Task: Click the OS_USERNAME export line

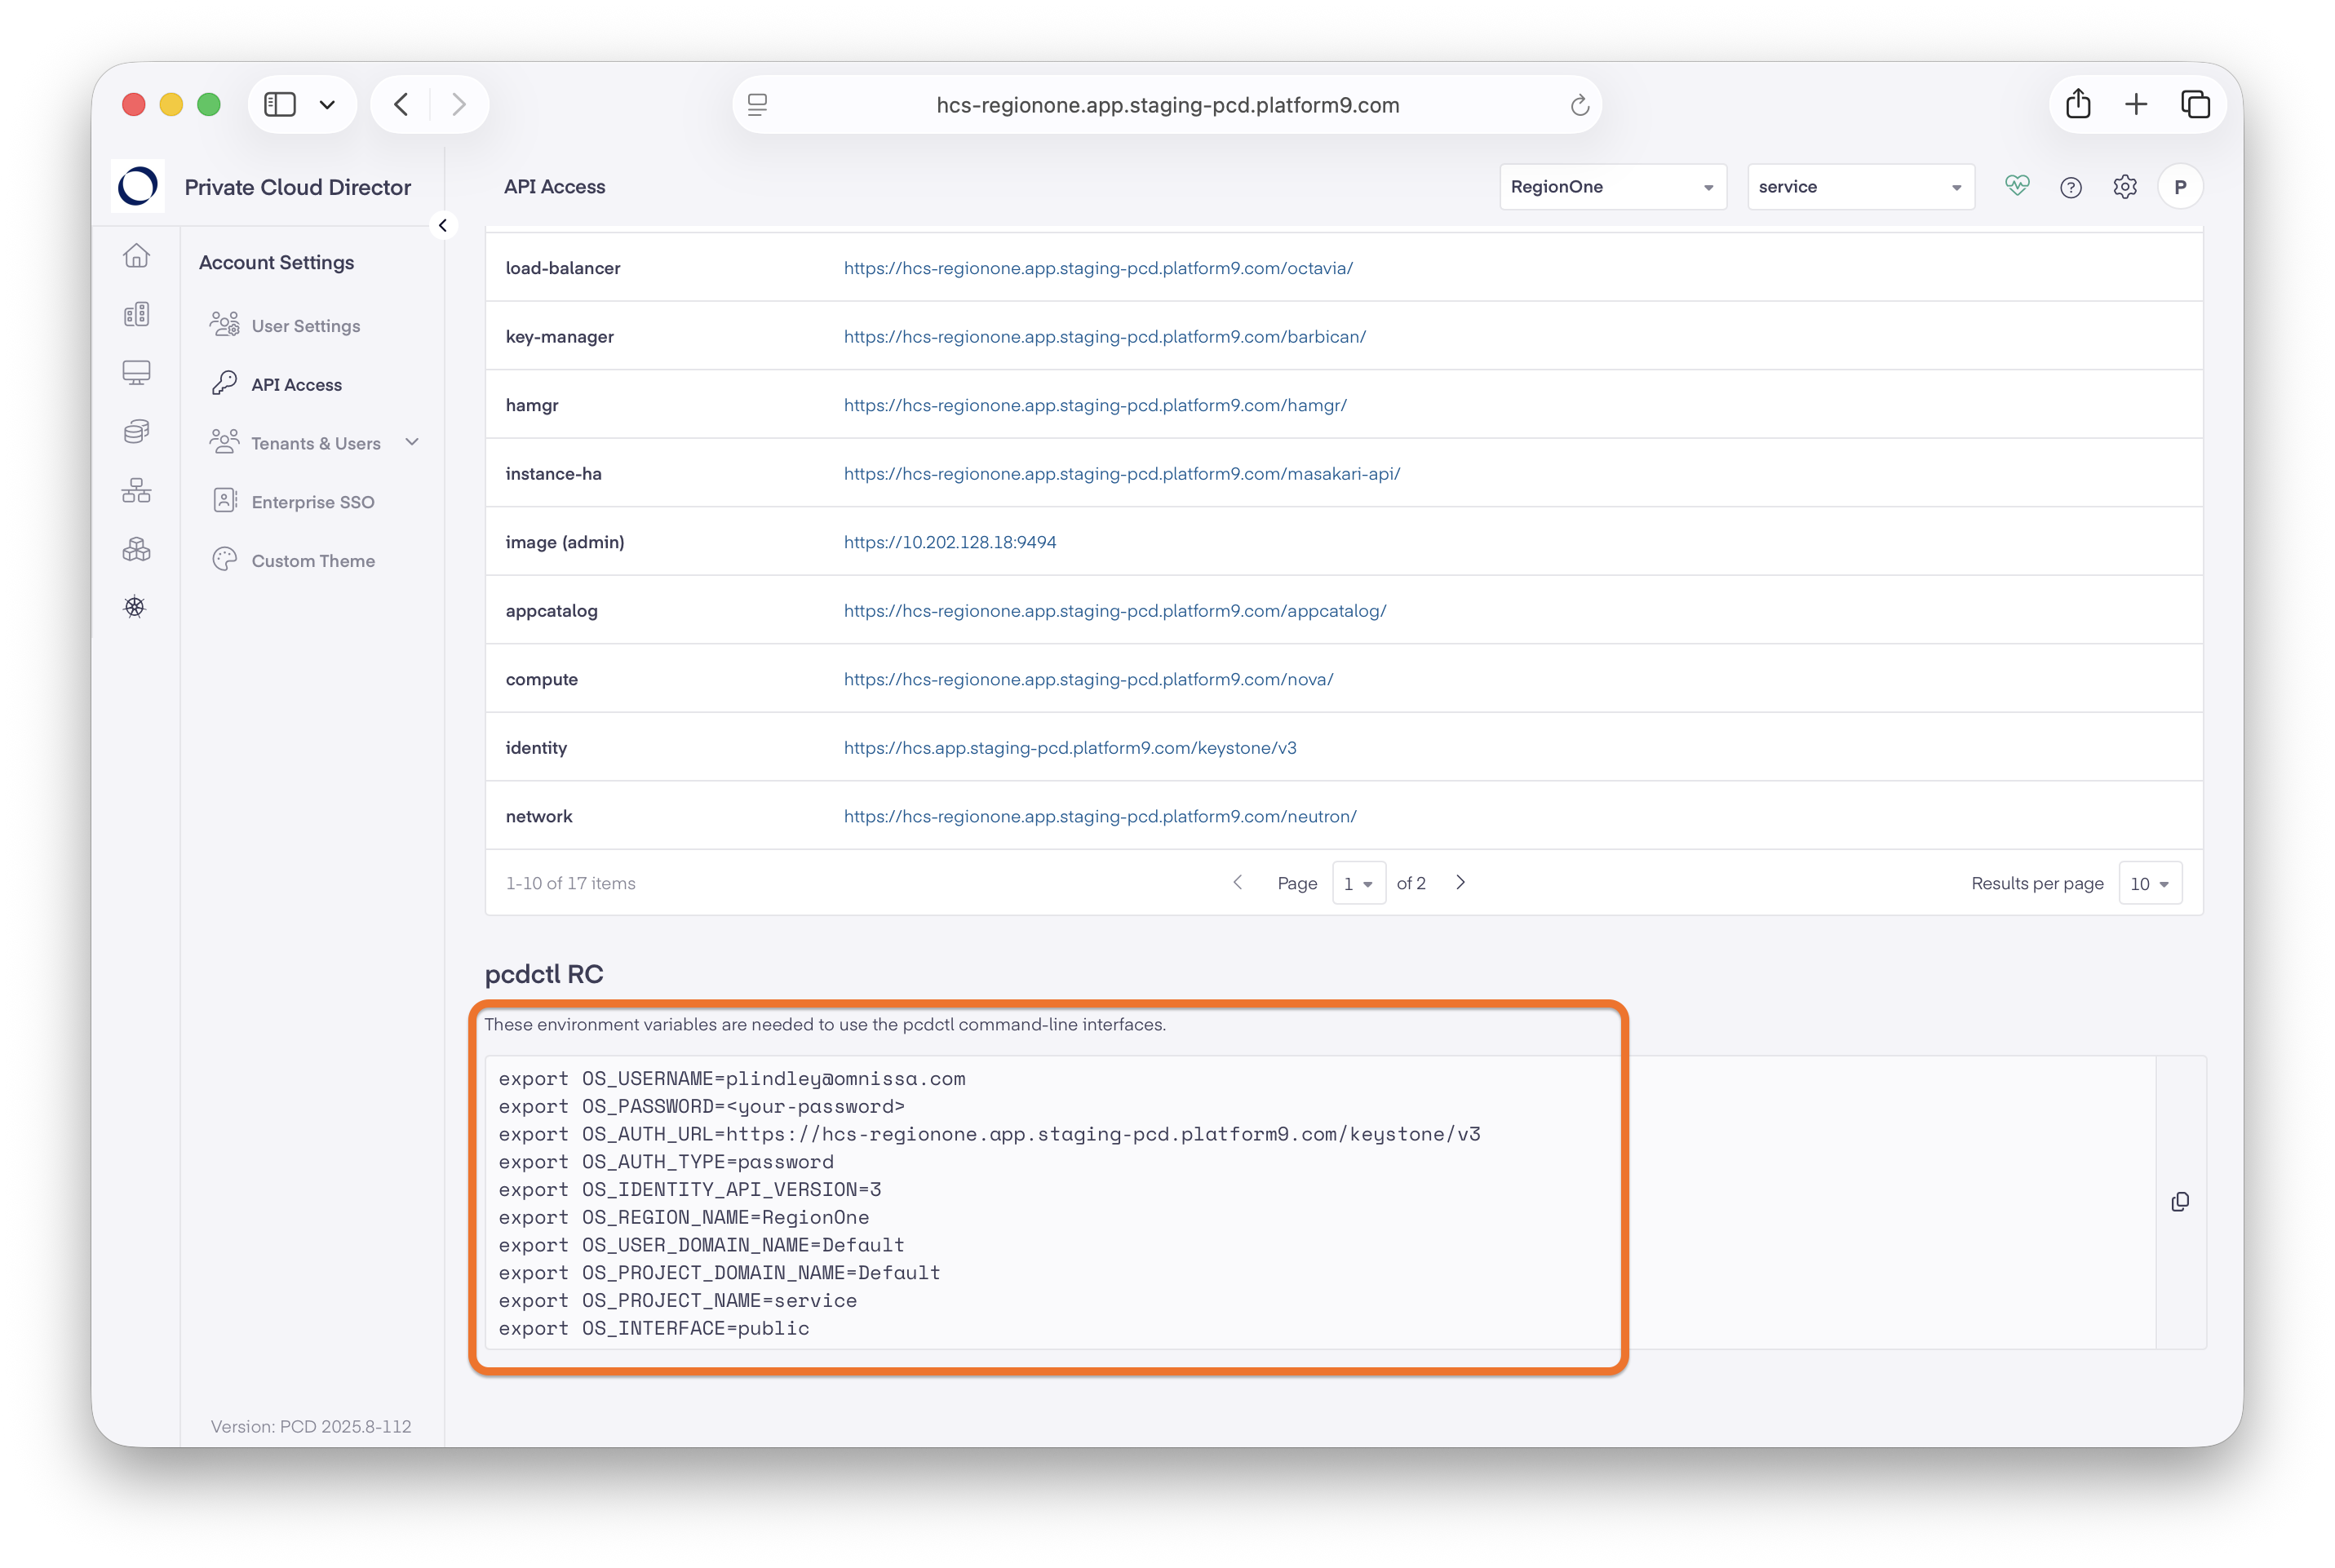Action: [732, 1079]
